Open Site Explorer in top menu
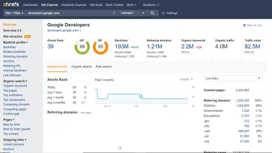 click(49, 5)
